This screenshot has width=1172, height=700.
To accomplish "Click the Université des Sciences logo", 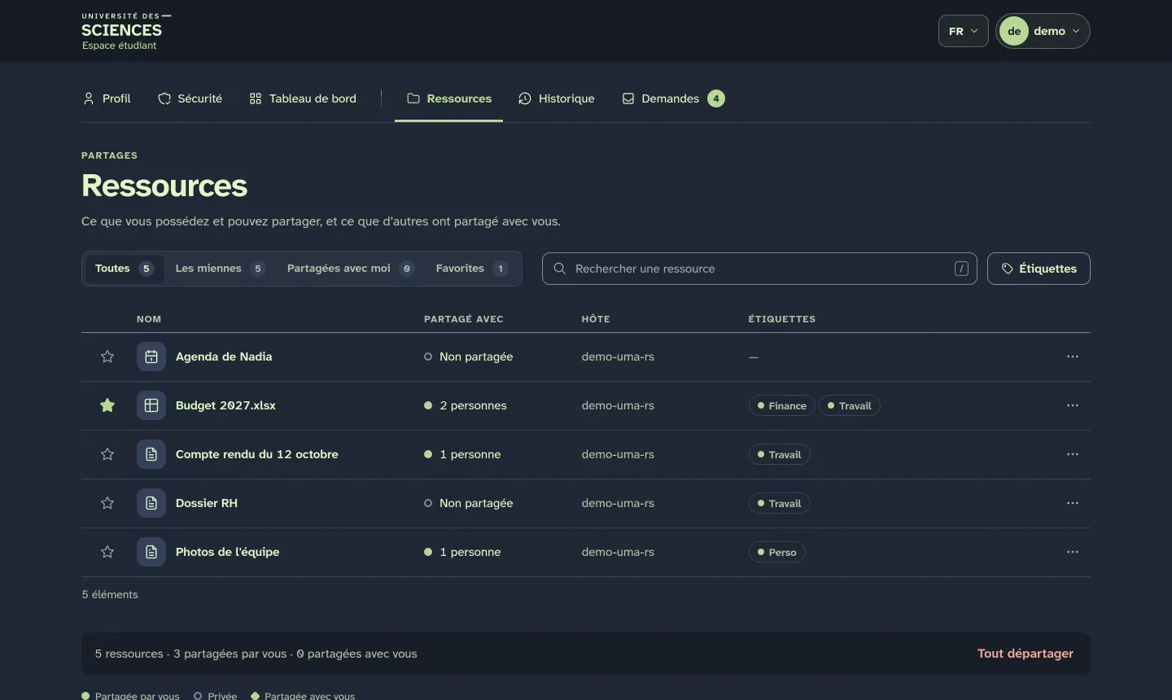I will [x=126, y=31].
